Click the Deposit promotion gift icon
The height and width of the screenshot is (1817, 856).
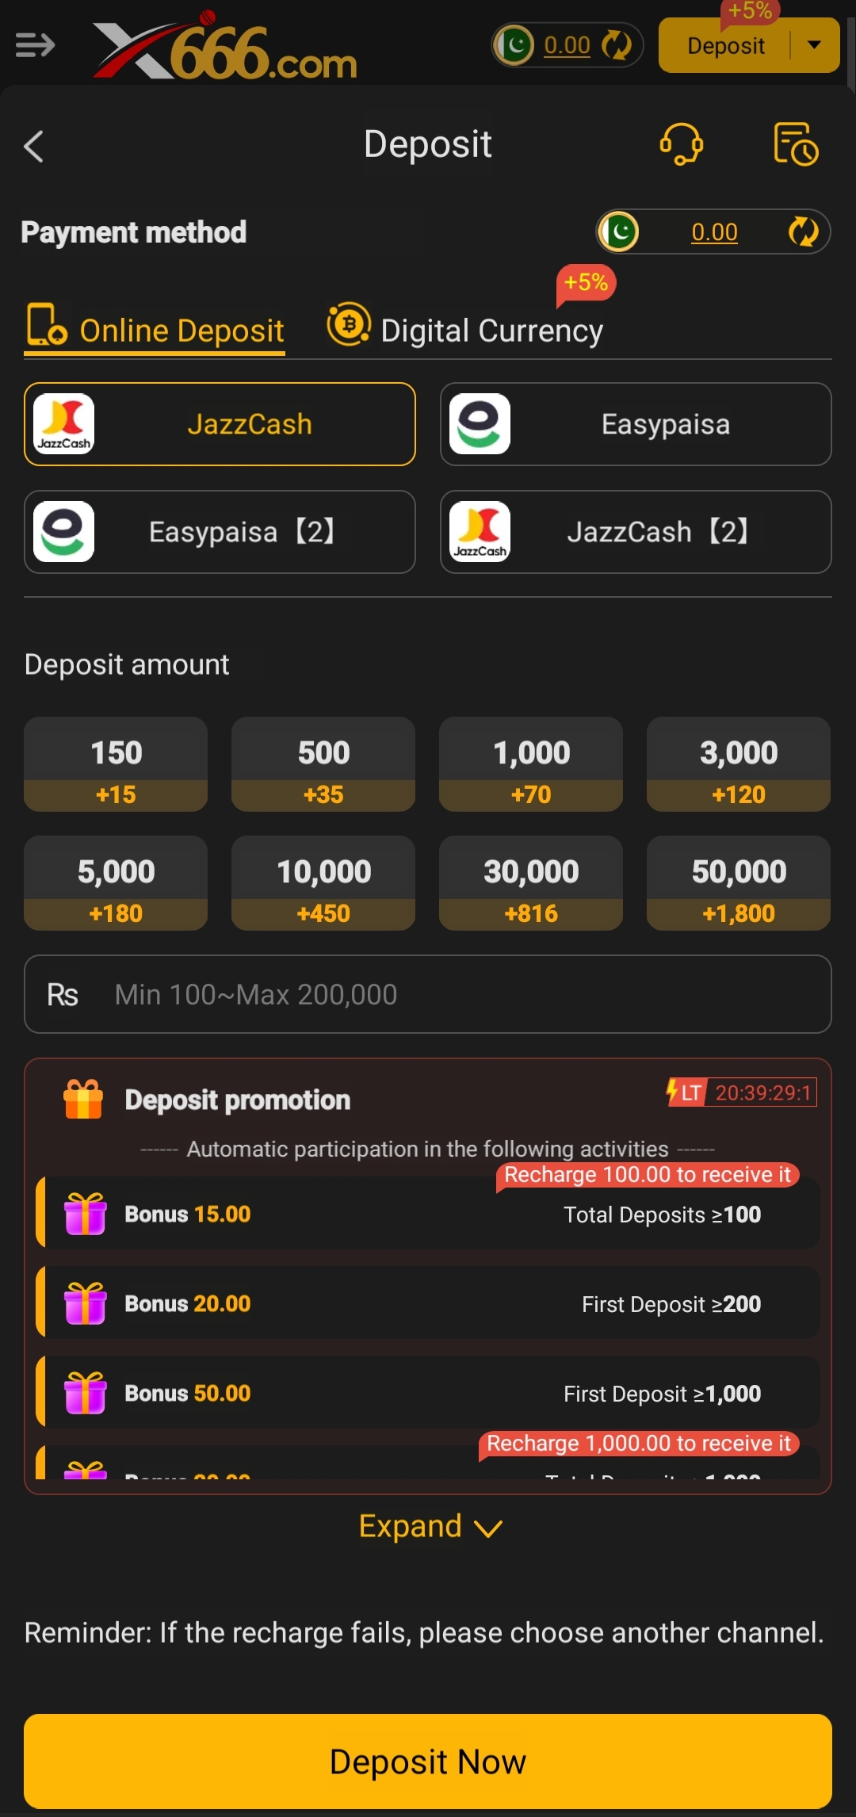pos(83,1100)
